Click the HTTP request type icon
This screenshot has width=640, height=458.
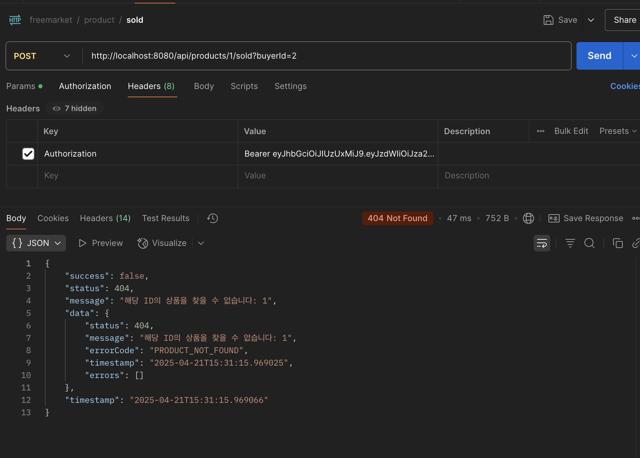click(x=15, y=20)
